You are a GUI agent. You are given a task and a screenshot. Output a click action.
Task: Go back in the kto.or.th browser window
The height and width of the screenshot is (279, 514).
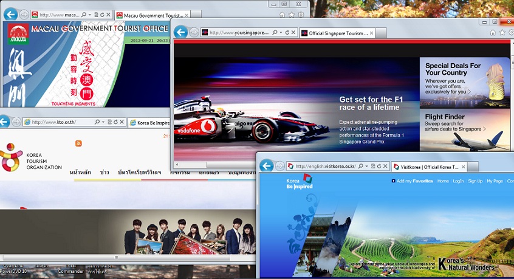pyautogui.click(x=4, y=122)
